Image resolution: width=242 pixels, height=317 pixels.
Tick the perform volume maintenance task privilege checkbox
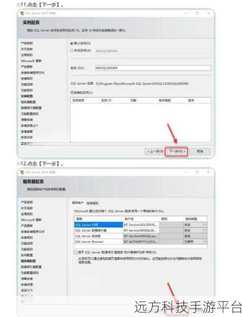point(75,253)
